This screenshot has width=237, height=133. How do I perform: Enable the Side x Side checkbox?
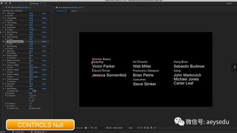pyautogui.click(x=30, y=53)
